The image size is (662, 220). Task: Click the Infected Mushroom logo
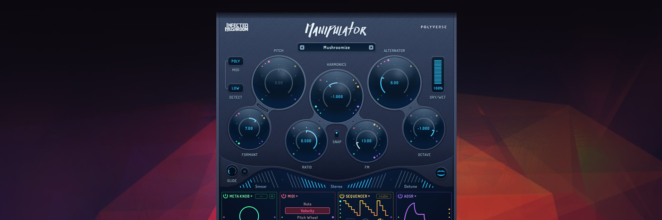236,27
